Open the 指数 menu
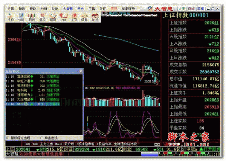226x161 pixels. pyautogui.click(x=22, y=9)
